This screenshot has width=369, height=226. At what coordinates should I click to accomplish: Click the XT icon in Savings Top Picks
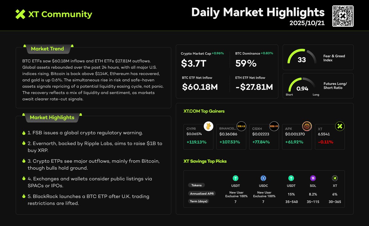point(335,178)
